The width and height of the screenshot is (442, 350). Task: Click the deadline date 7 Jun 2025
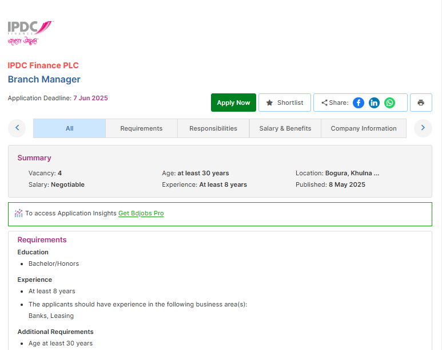pyautogui.click(x=90, y=98)
